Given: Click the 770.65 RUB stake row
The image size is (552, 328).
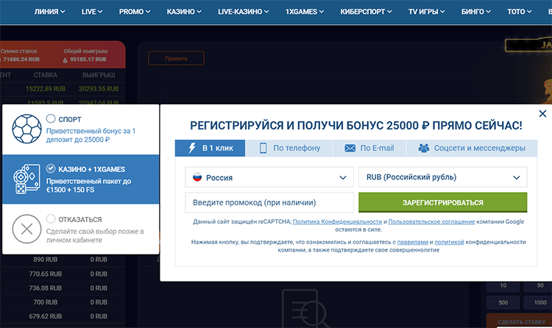Looking at the screenshot, I should 63,274.
